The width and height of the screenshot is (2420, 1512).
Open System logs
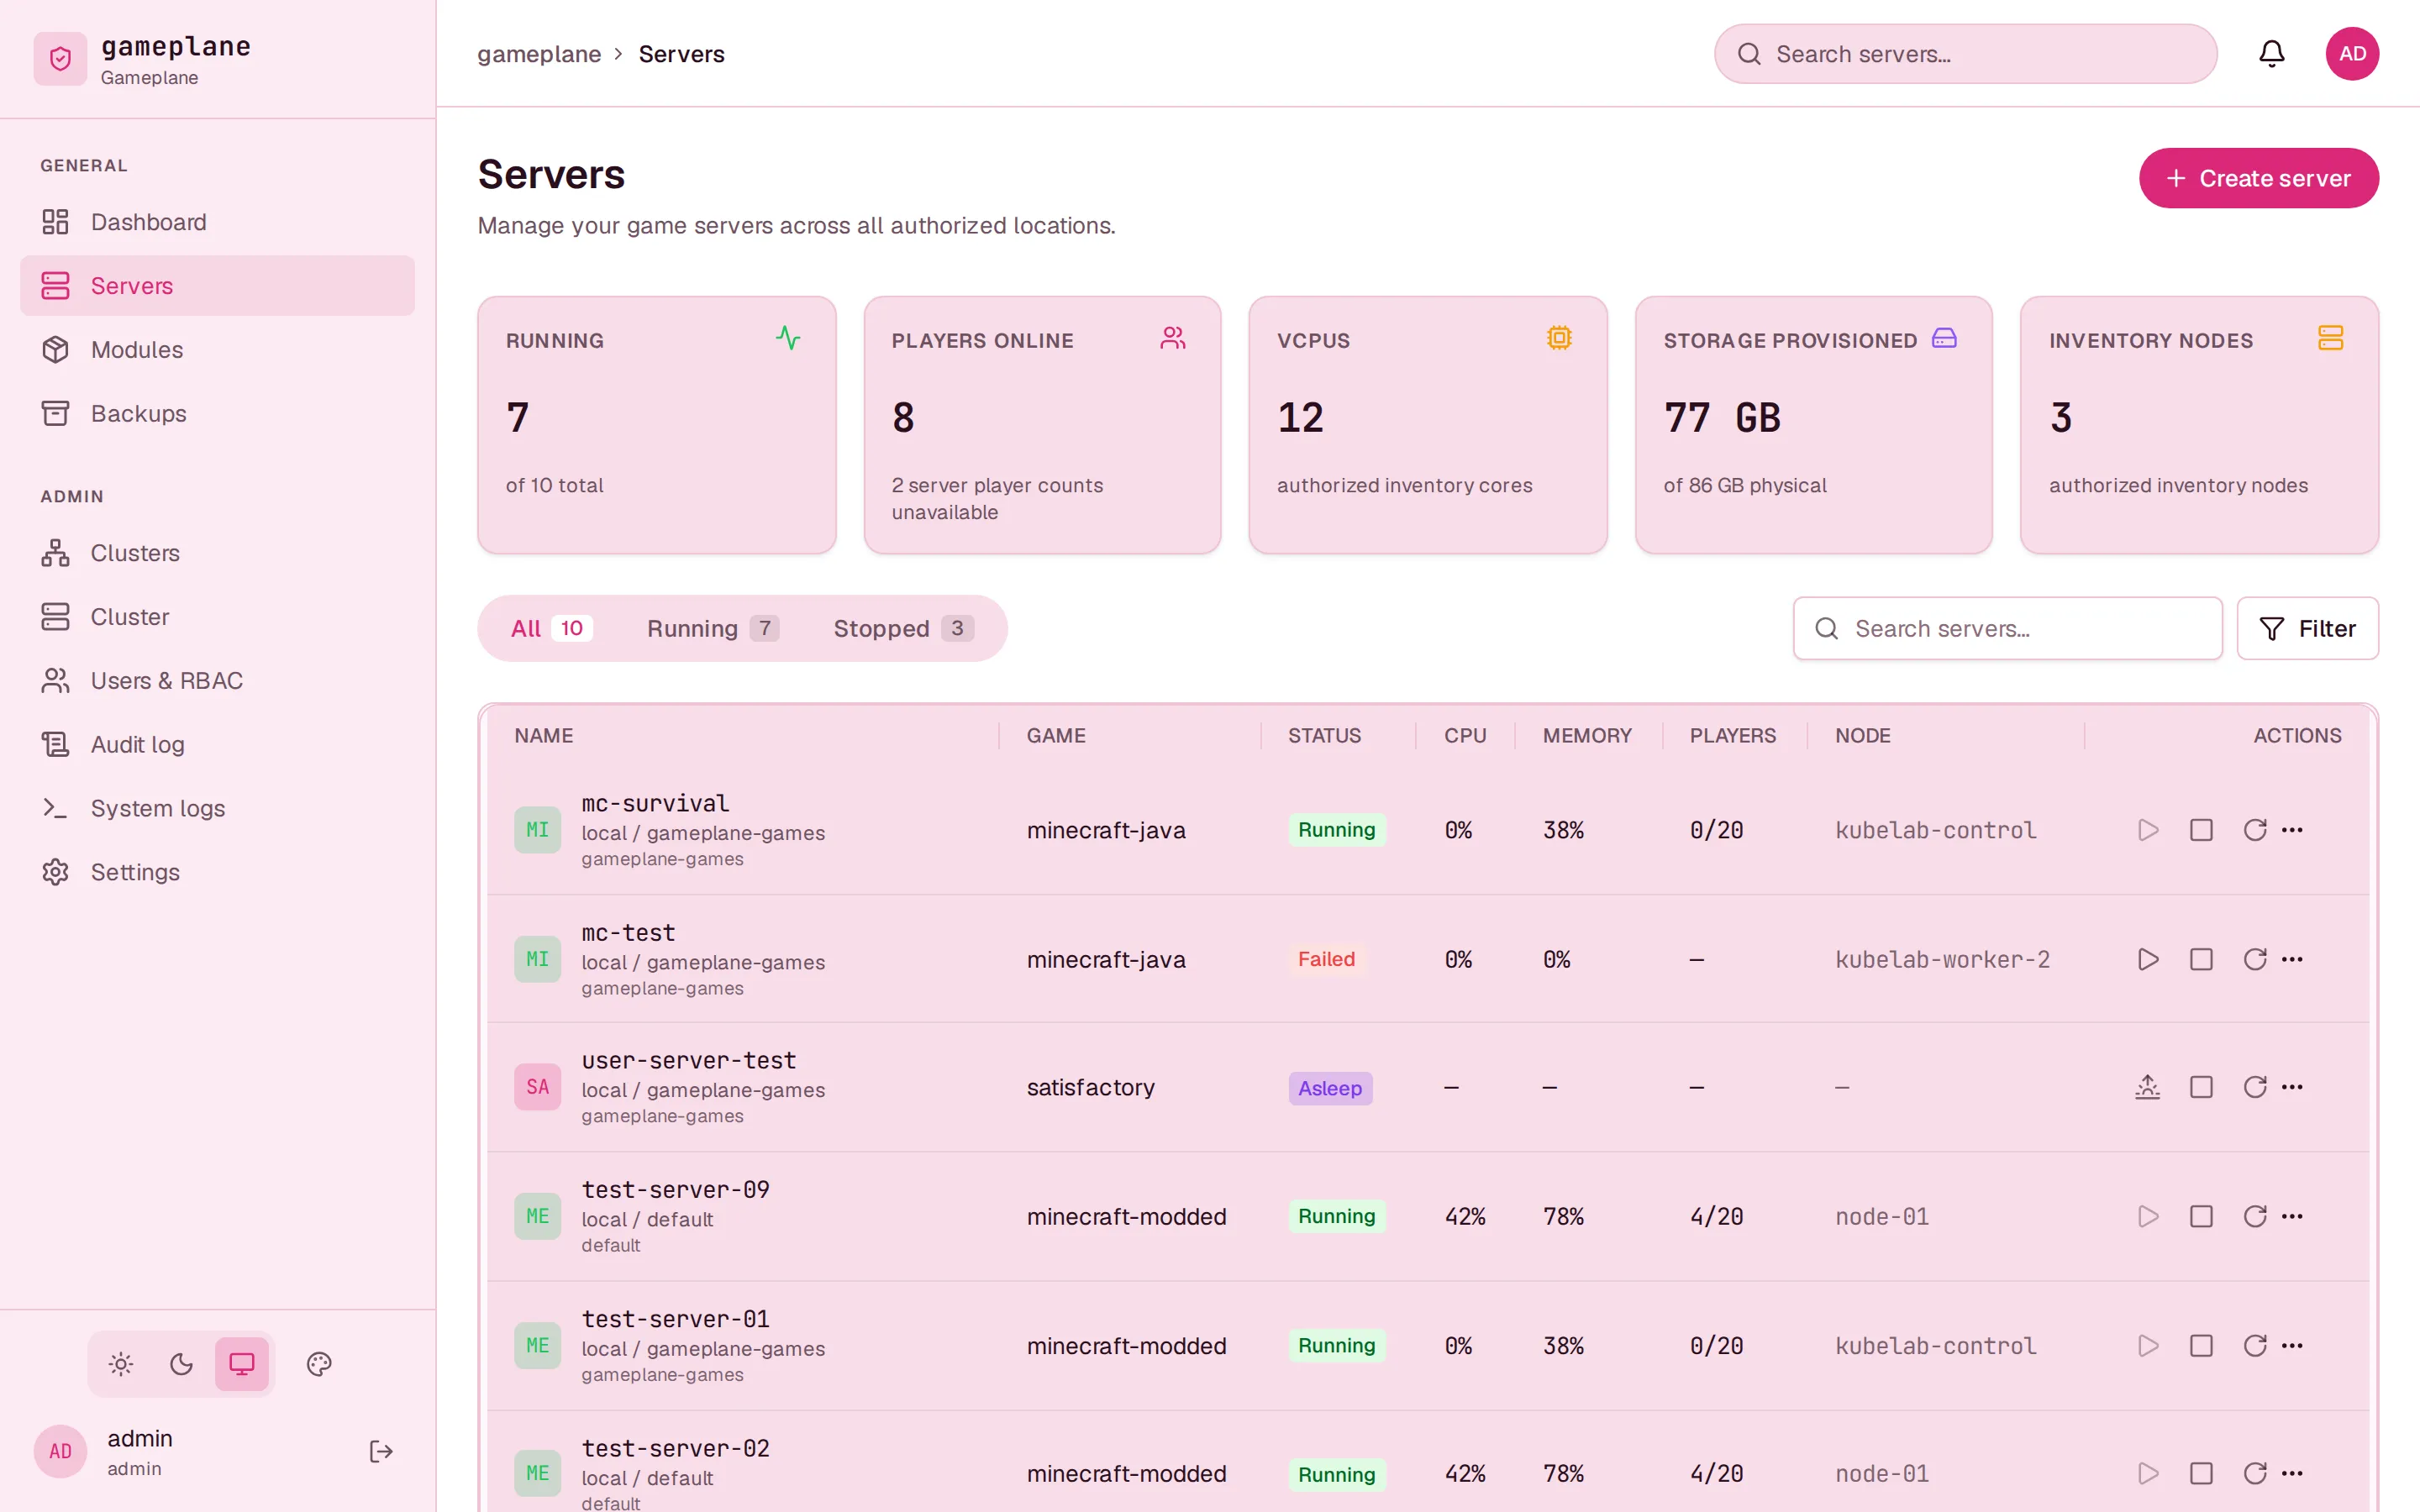[217, 808]
